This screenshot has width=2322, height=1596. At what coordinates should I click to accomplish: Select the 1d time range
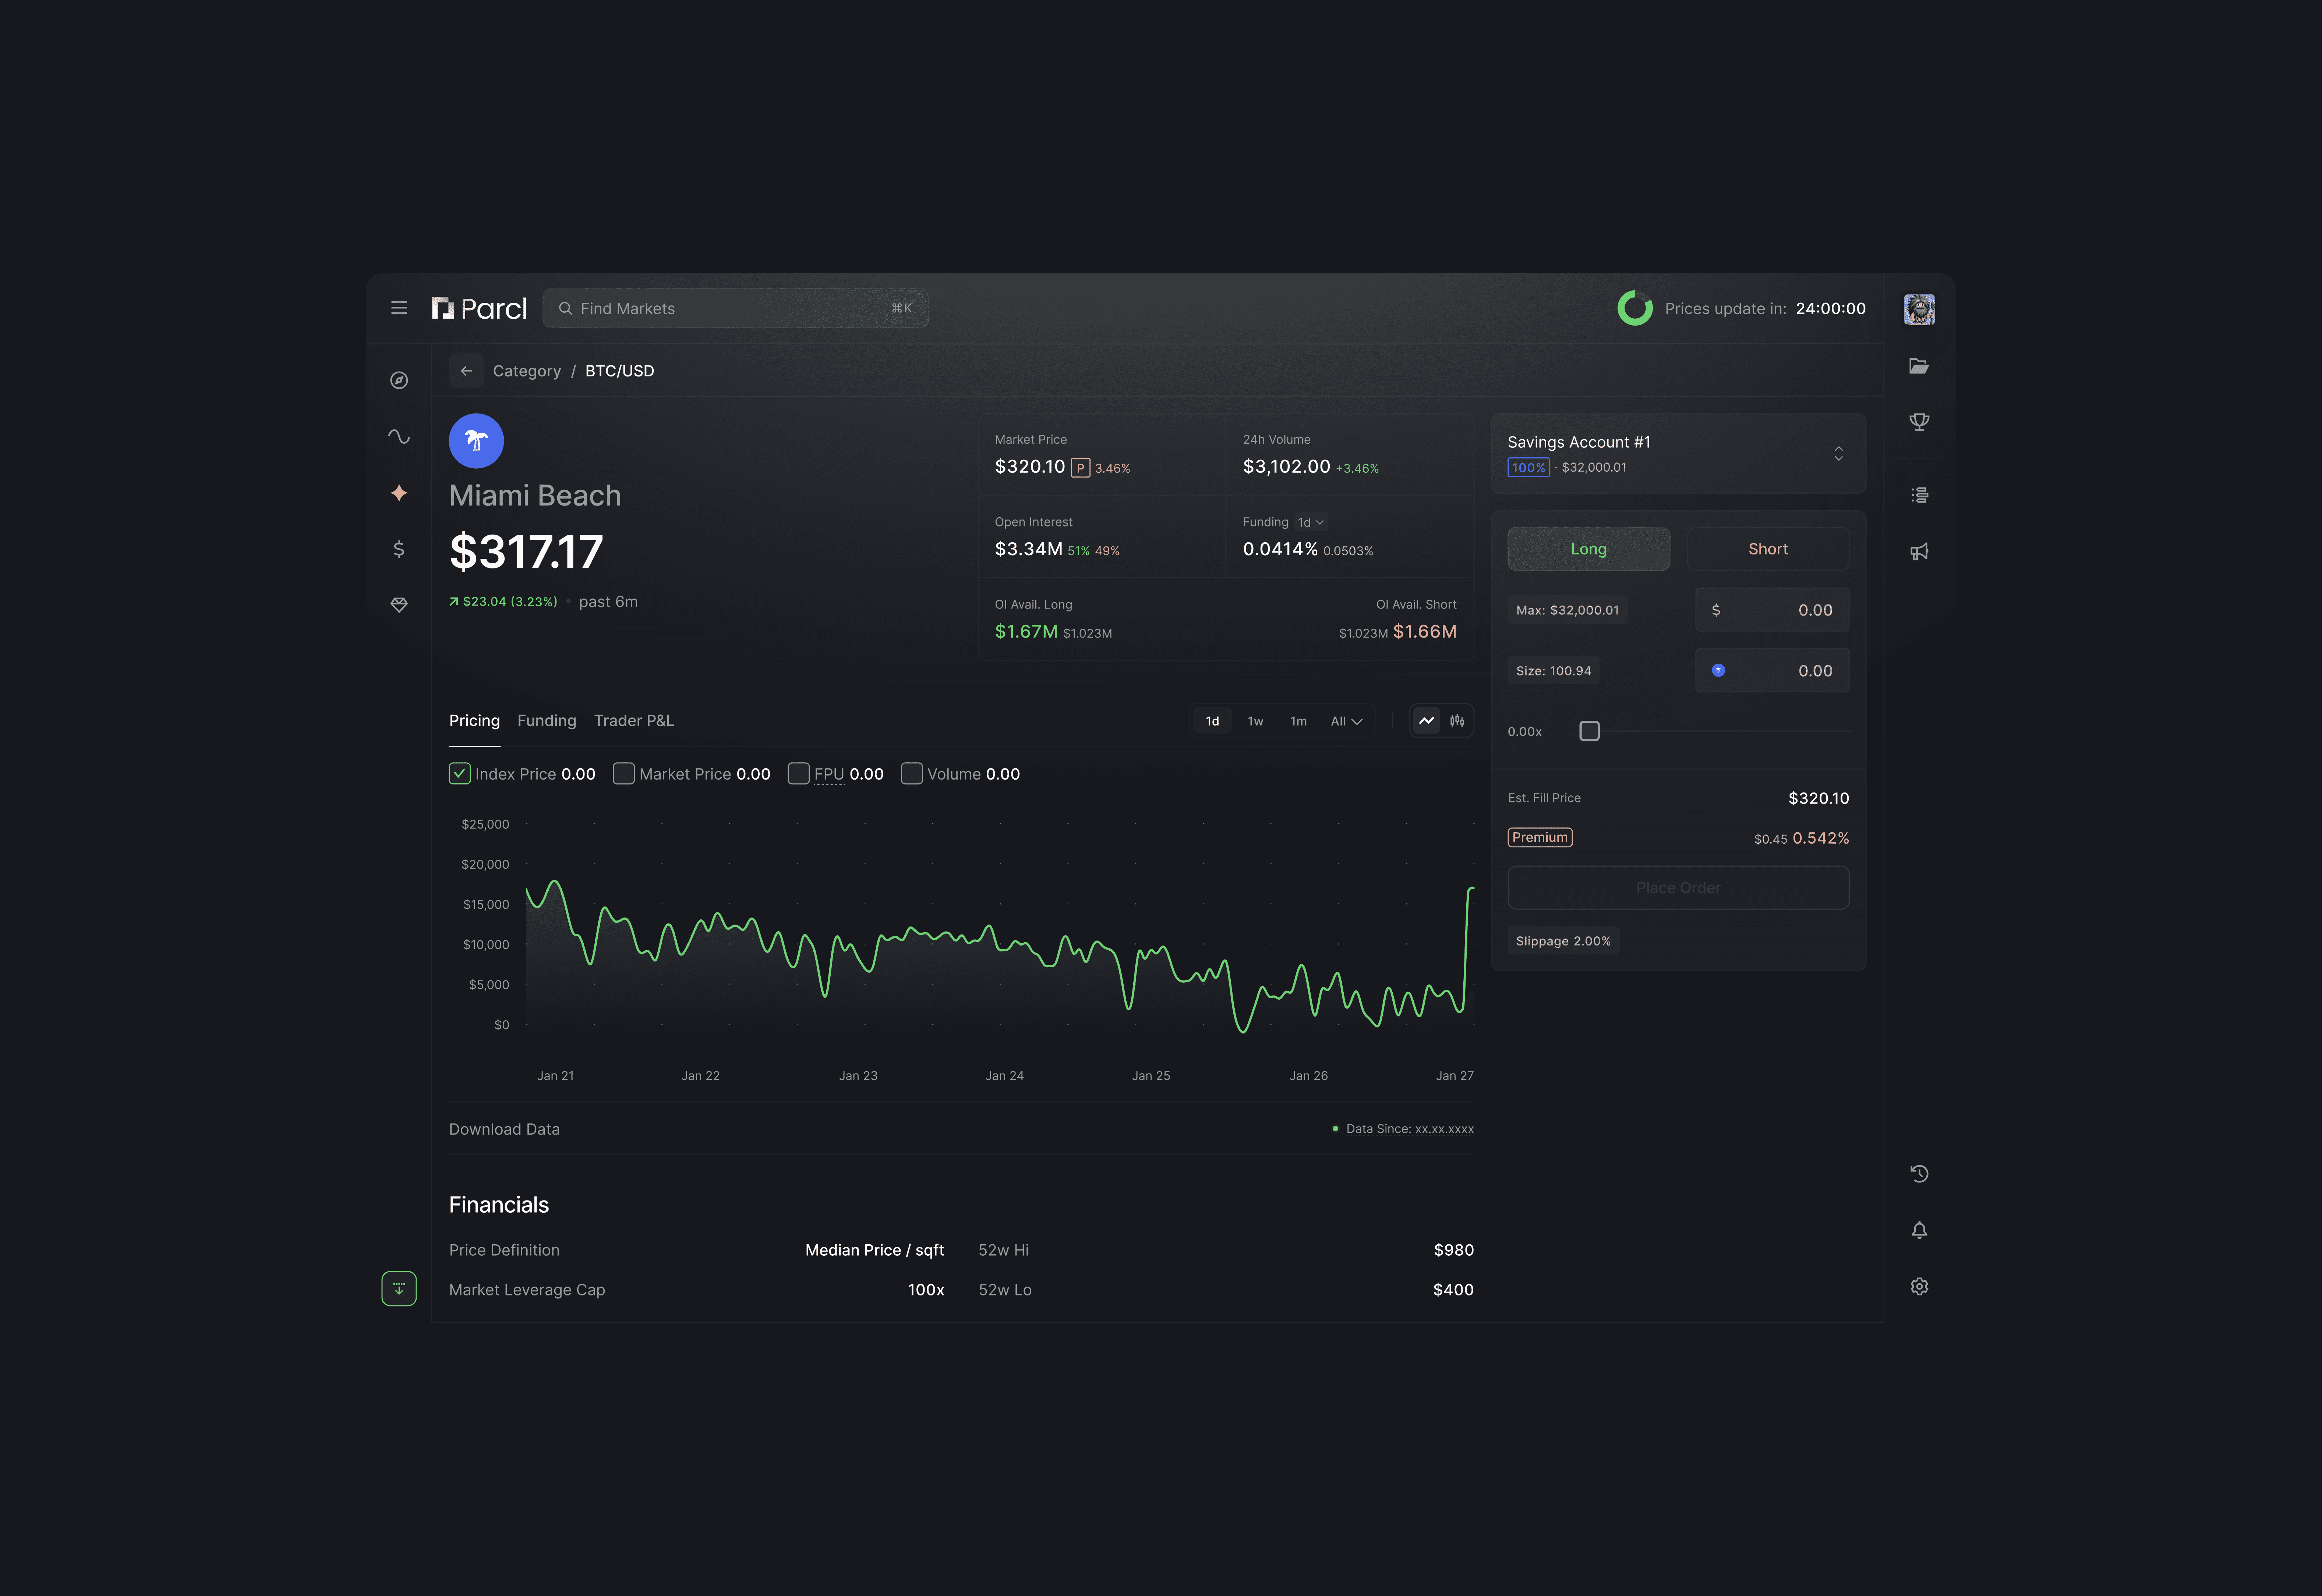[x=1212, y=721]
